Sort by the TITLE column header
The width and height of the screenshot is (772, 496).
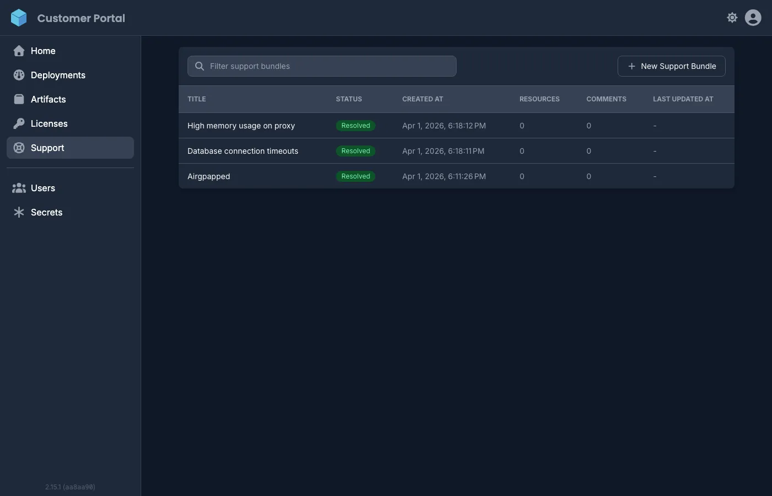tap(196, 99)
